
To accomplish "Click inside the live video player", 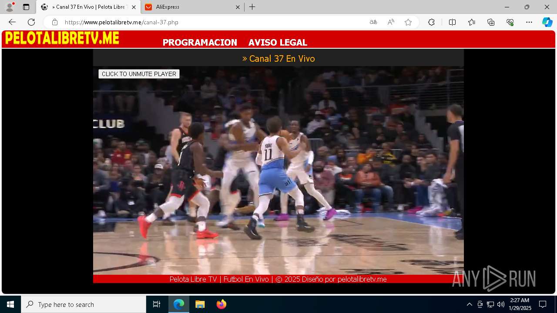I will [x=278, y=170].
